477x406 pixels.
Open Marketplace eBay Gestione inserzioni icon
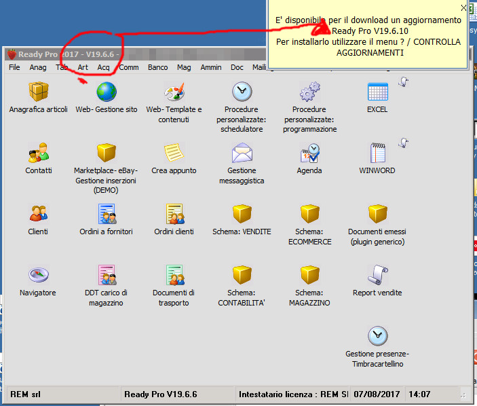(x=107, y=153)
